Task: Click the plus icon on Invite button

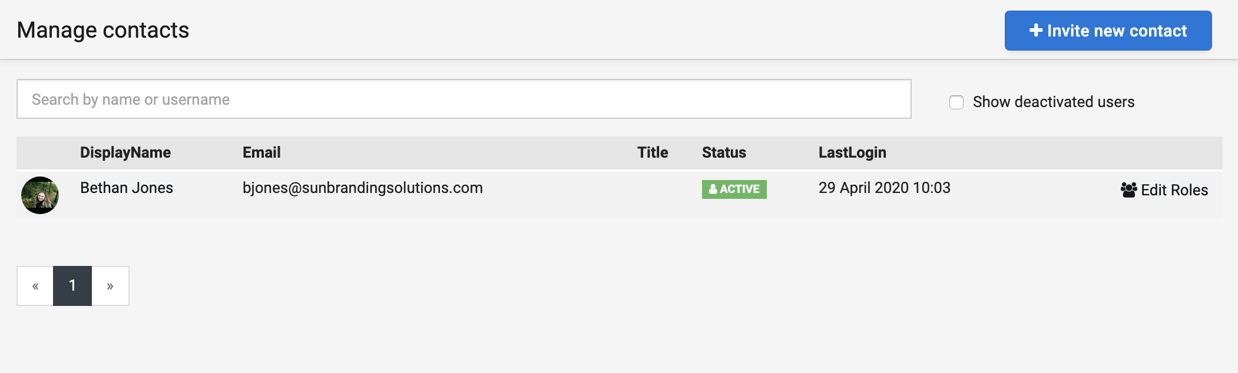Action: [x=1036, y=30]
